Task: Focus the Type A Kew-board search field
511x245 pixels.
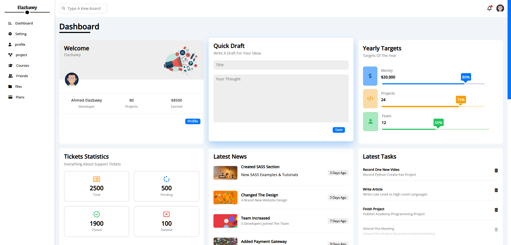Action: [x=83, y=9]
